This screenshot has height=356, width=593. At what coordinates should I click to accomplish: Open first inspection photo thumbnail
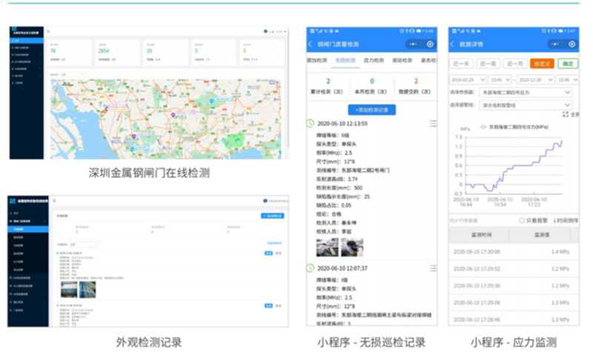coord(323,246)
